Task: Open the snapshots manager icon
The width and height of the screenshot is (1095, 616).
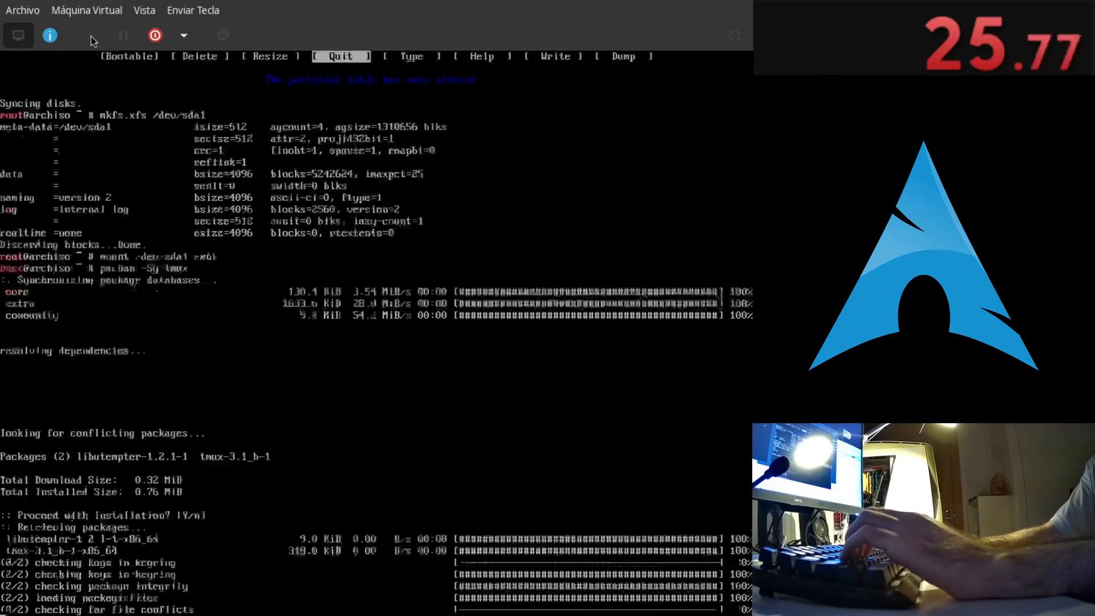Action: tap(223, 35)
